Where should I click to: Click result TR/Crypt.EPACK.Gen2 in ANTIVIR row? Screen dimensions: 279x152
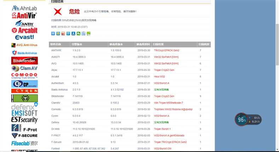pyautogui.click(x=166, y=50)
